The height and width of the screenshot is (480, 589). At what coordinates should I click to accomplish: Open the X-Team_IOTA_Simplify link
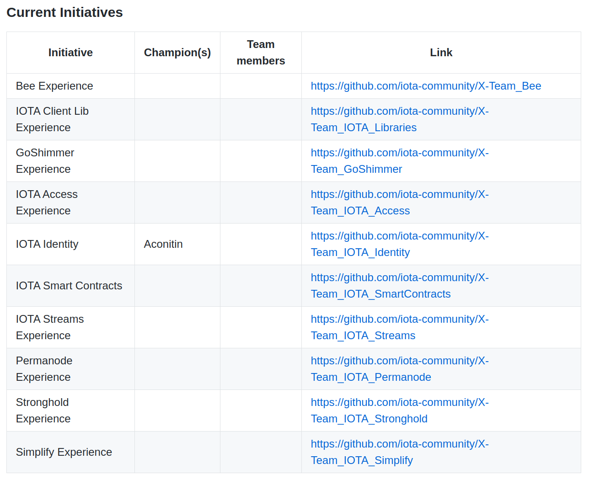click(400, 452)
